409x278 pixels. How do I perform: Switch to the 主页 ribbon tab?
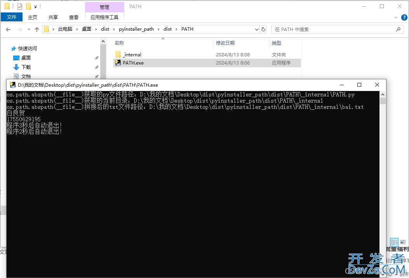33,17
